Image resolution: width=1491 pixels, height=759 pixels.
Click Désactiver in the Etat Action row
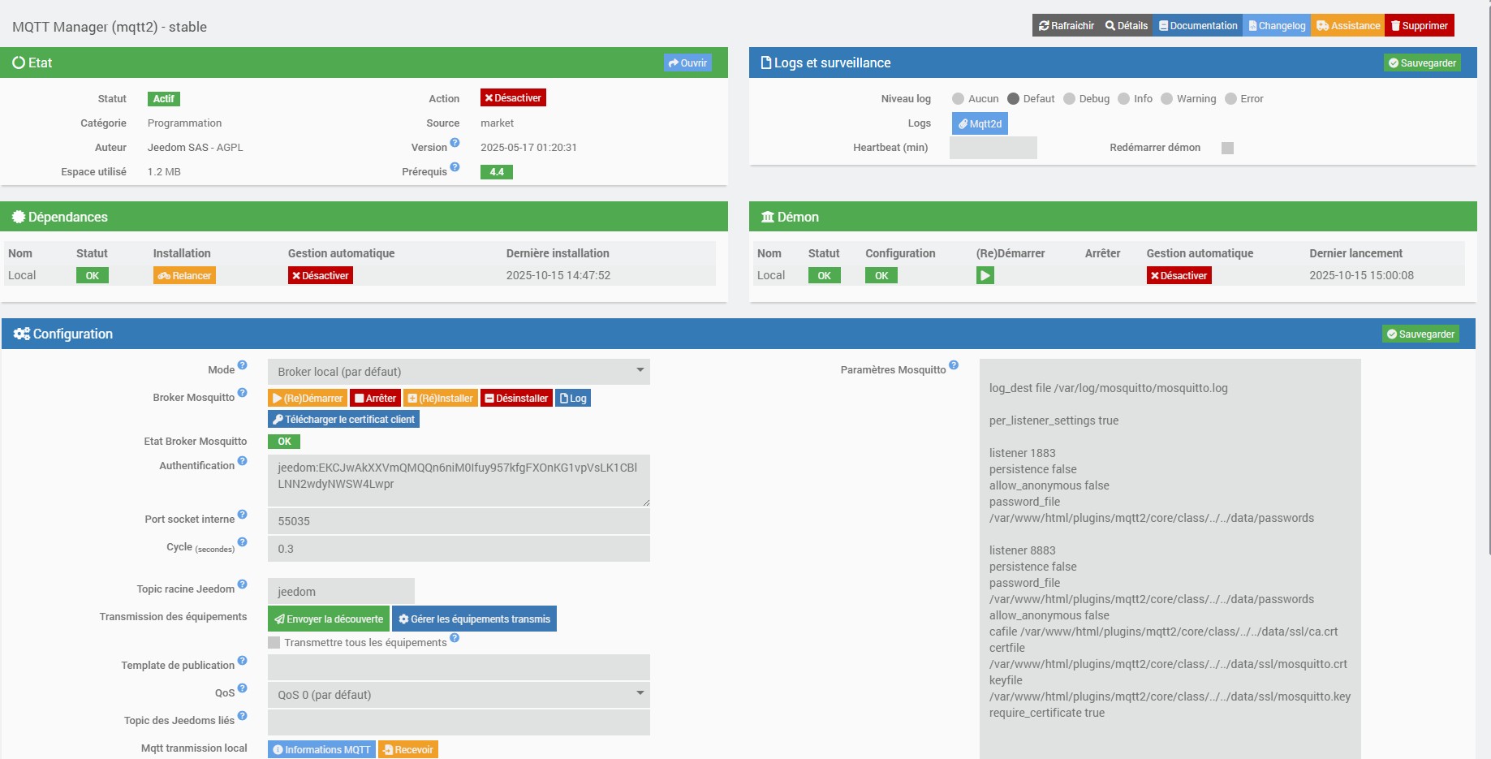[513, 98]
